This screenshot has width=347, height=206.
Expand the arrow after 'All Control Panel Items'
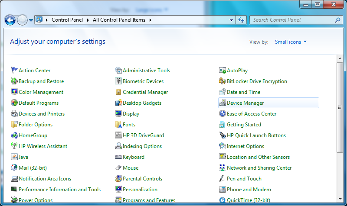tap(150, 20)
